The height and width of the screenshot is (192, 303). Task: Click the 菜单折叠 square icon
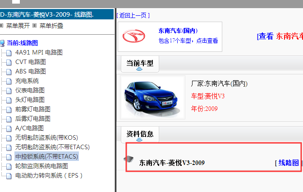coord(34,26)
